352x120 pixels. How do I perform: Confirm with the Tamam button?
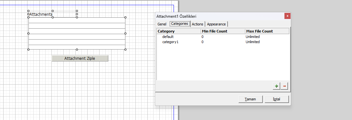[x=250, y=99]
